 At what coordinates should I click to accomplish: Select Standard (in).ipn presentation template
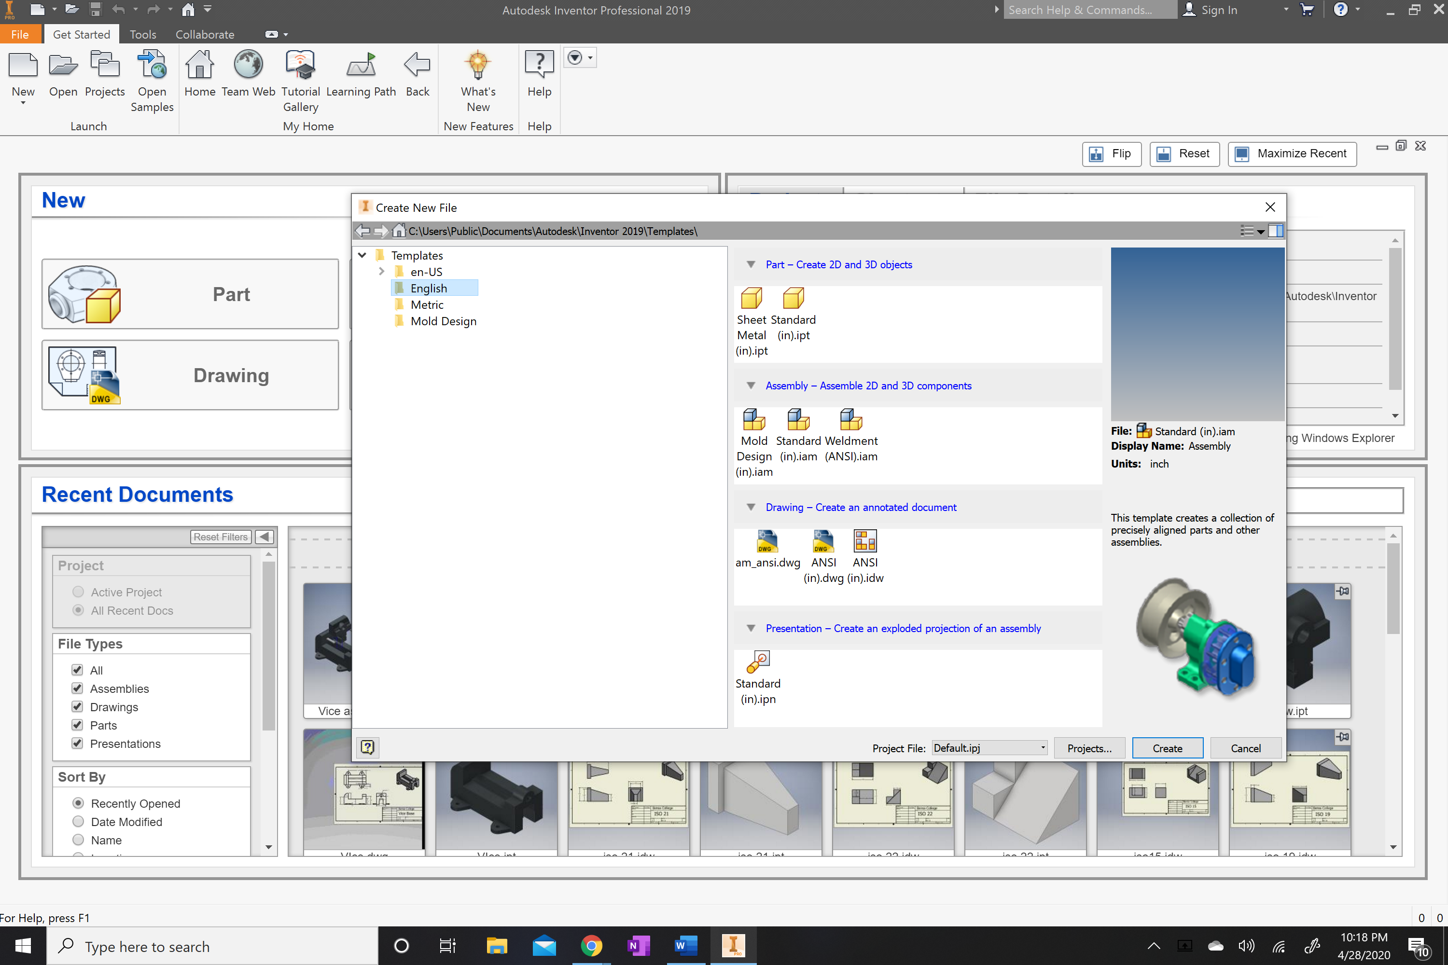pyautogui.click(x=757, y=678)
